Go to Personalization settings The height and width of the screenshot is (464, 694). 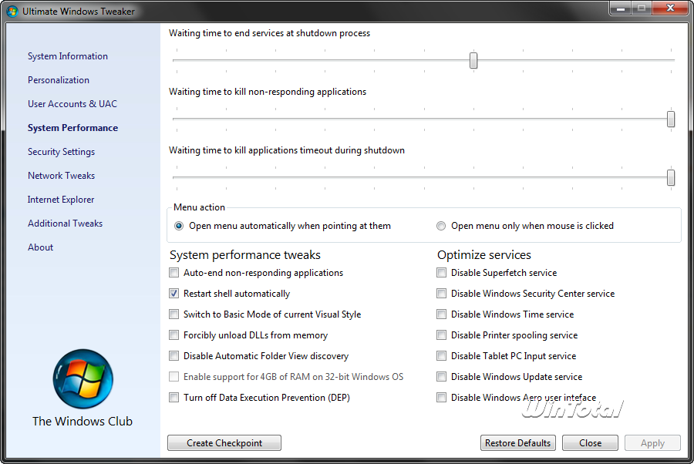click(x=59, y=80)
